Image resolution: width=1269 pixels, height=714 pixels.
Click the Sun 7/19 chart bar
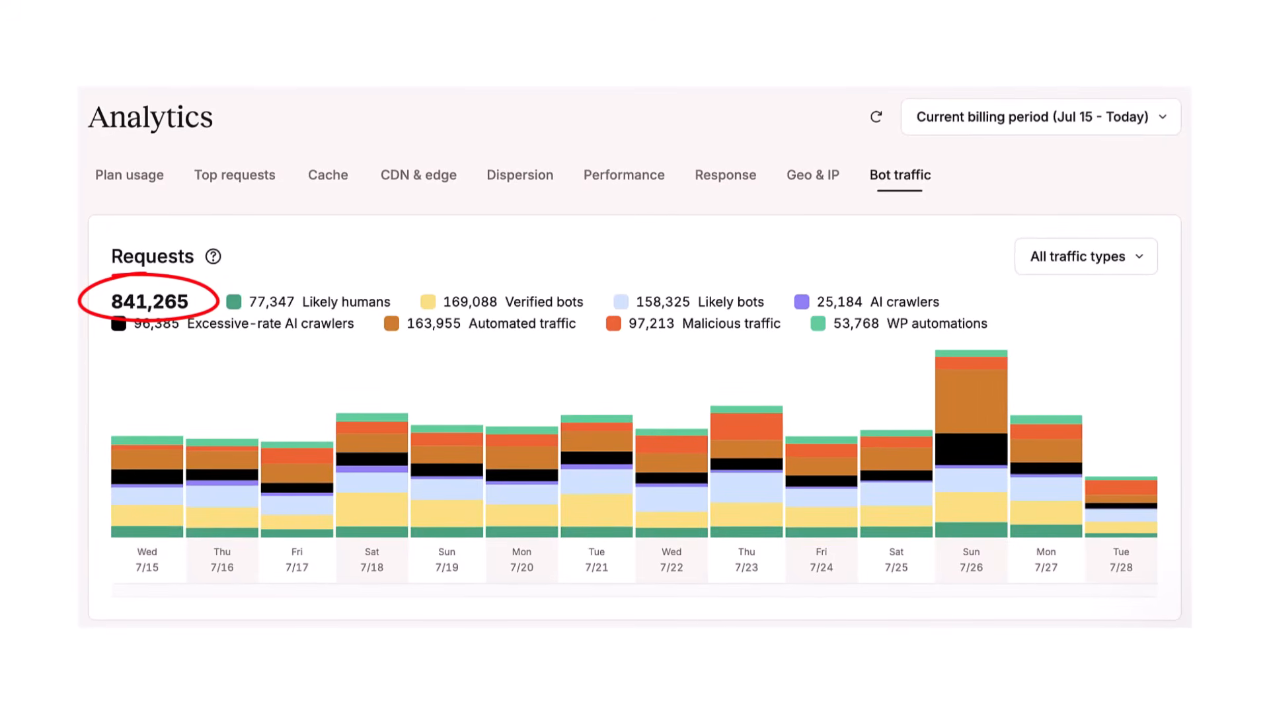pos(447,481)
